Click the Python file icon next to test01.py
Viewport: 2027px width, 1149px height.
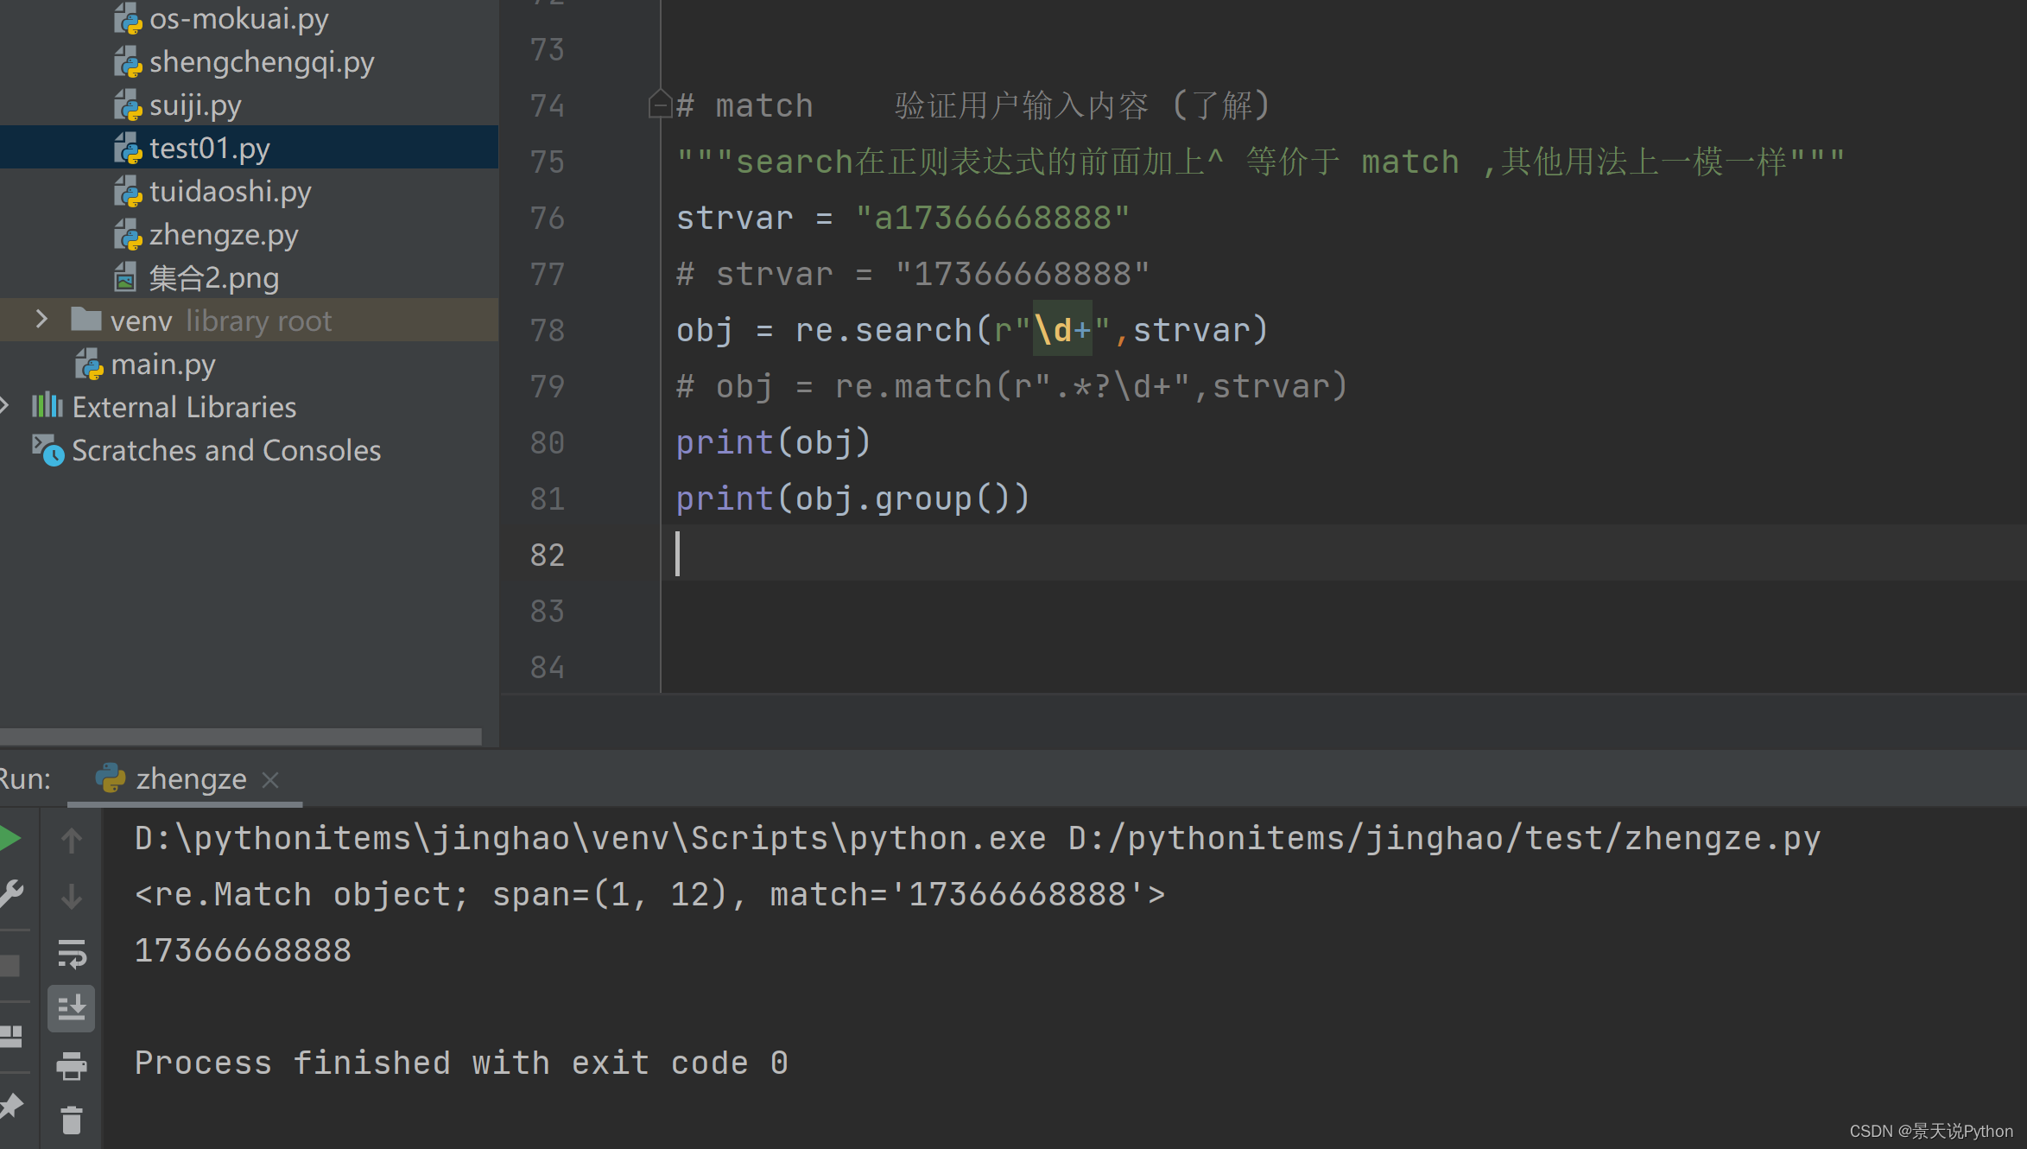click(128, 149)
